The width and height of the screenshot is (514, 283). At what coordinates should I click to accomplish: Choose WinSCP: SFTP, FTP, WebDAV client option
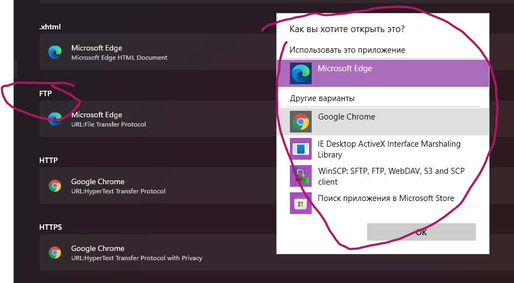point(383,176)
